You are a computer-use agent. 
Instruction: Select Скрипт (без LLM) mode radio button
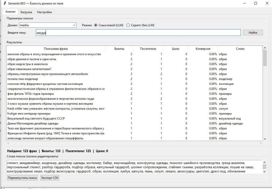tap(128, 25)
